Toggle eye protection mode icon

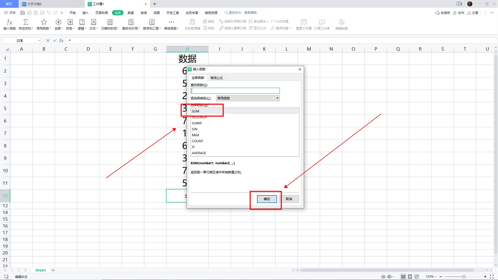[383, 277]
